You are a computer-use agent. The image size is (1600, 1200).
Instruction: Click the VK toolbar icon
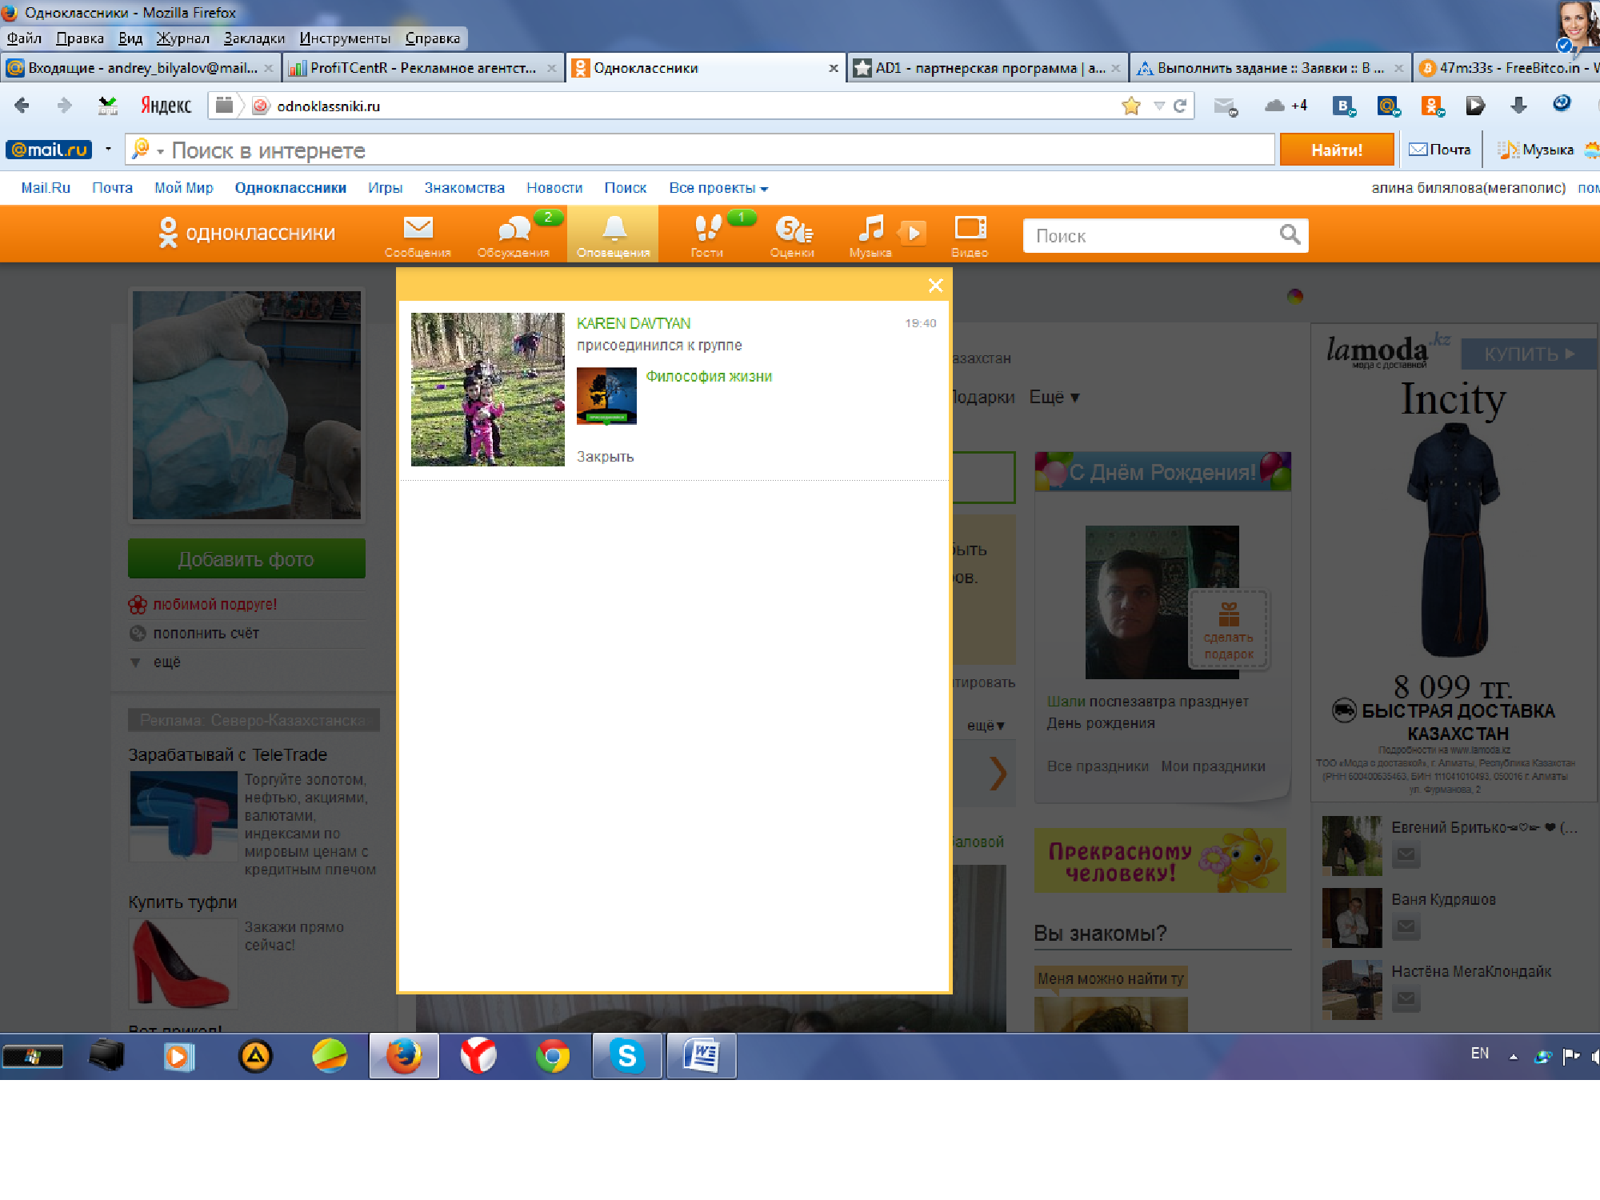[1344, 106]
